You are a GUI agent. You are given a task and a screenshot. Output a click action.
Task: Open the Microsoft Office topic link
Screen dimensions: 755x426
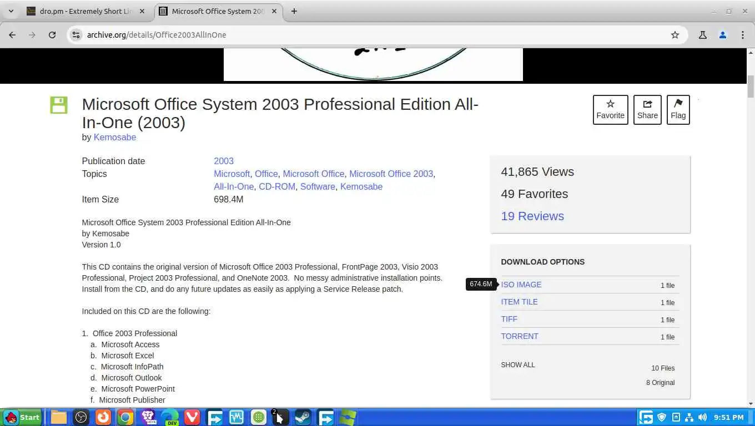[x=314, y=174]
